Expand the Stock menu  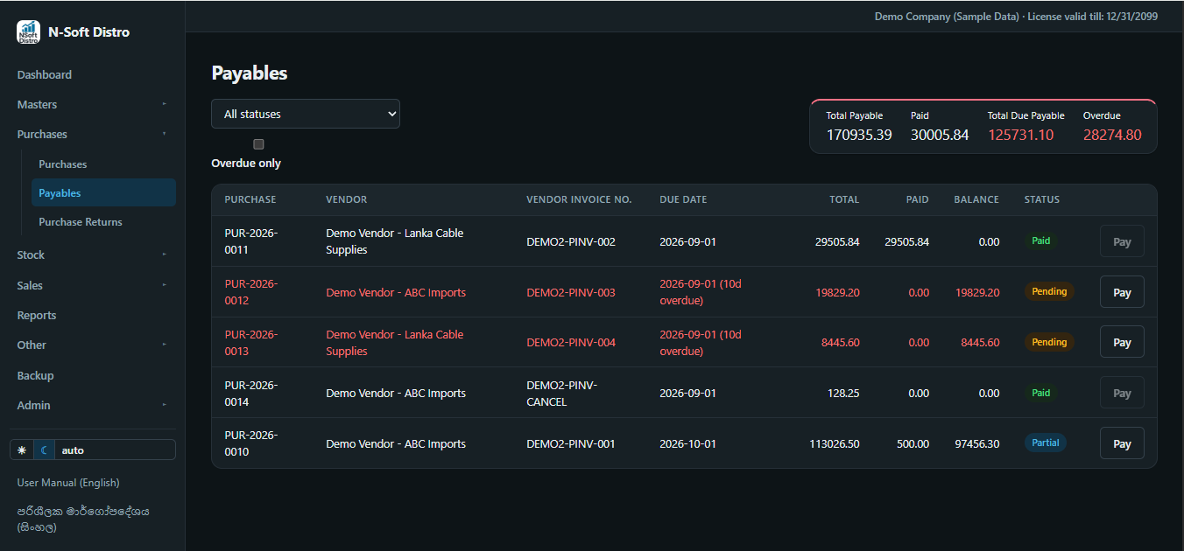[92, 255]
